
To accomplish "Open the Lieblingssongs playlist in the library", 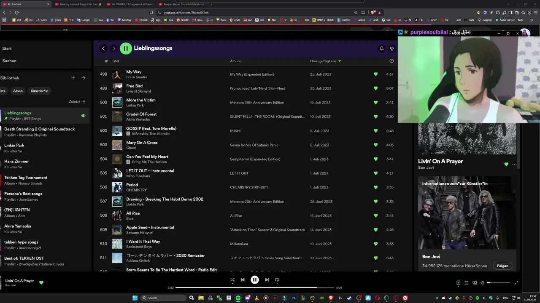I will click(x=44, y=116).
